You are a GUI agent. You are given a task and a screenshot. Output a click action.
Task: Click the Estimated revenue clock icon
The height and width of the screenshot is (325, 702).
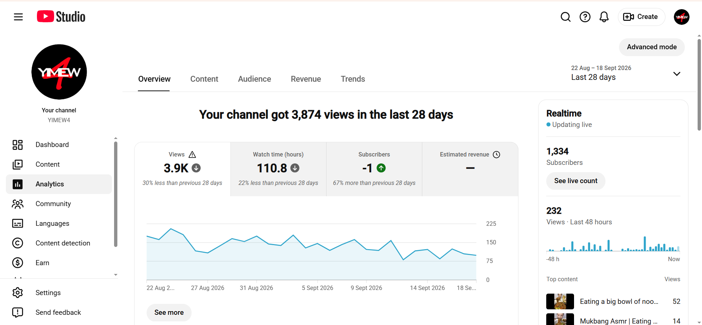pyautogui.click(x=497, y=155)
